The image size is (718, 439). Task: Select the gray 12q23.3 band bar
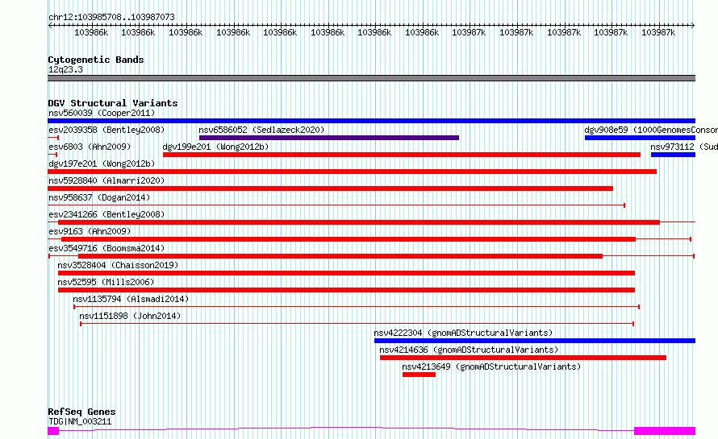[371, 78]
